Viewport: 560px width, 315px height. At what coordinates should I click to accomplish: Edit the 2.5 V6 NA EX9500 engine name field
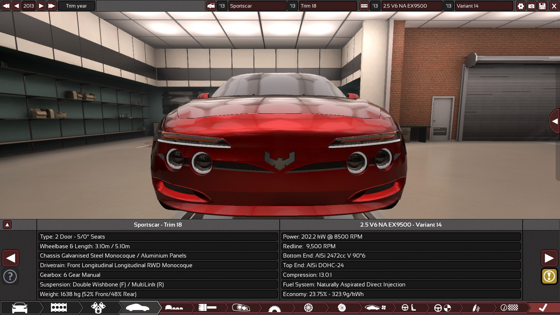coord(412,6)
